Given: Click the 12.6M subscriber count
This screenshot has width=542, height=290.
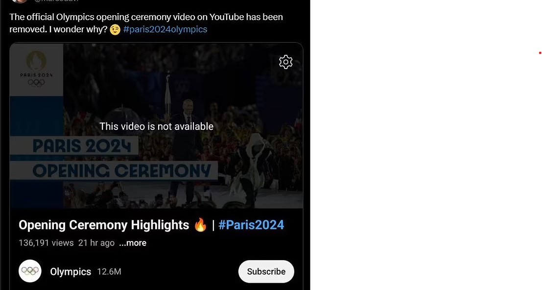Looking at the screenshot, I should pyautogui.click(x=109, y=272).
